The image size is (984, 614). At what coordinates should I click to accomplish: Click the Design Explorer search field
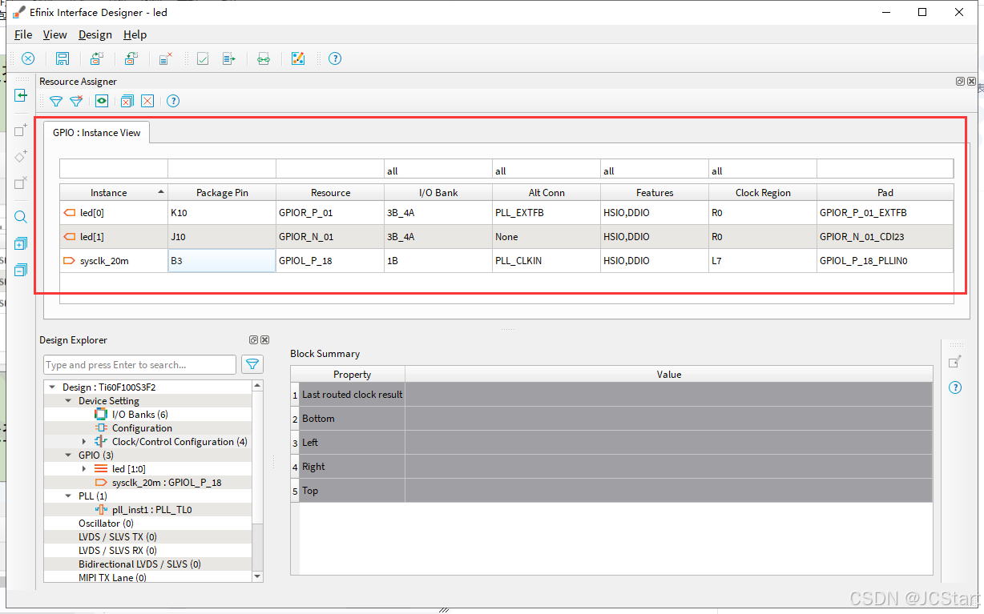pos(139,365)
